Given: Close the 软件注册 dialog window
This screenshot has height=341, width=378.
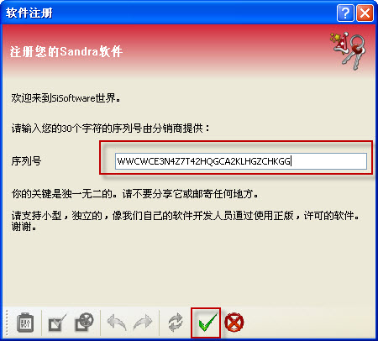Looking at the screenshot, I should tap(365, 13).
